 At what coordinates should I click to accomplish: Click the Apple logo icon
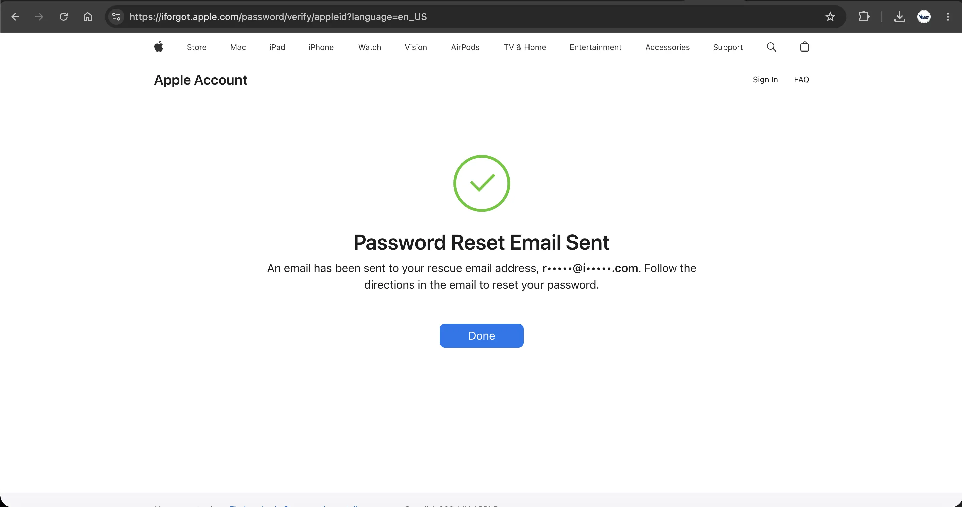158,47
